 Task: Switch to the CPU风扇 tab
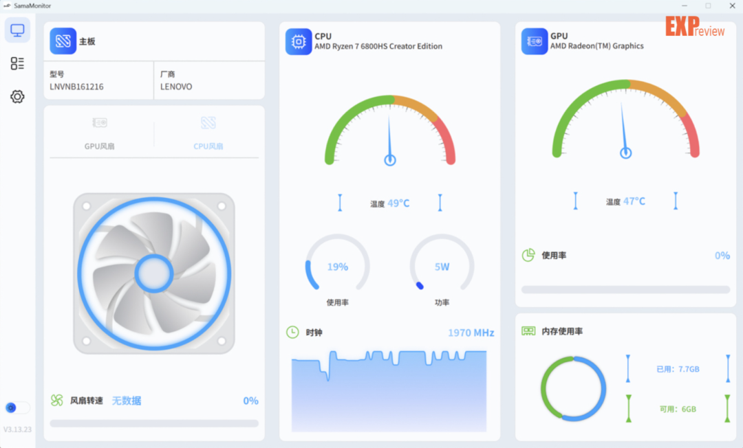[208, 134]
